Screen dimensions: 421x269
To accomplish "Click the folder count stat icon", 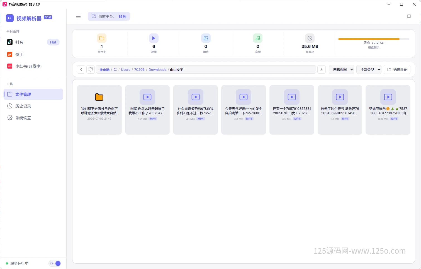I will [x=102, y=38].
